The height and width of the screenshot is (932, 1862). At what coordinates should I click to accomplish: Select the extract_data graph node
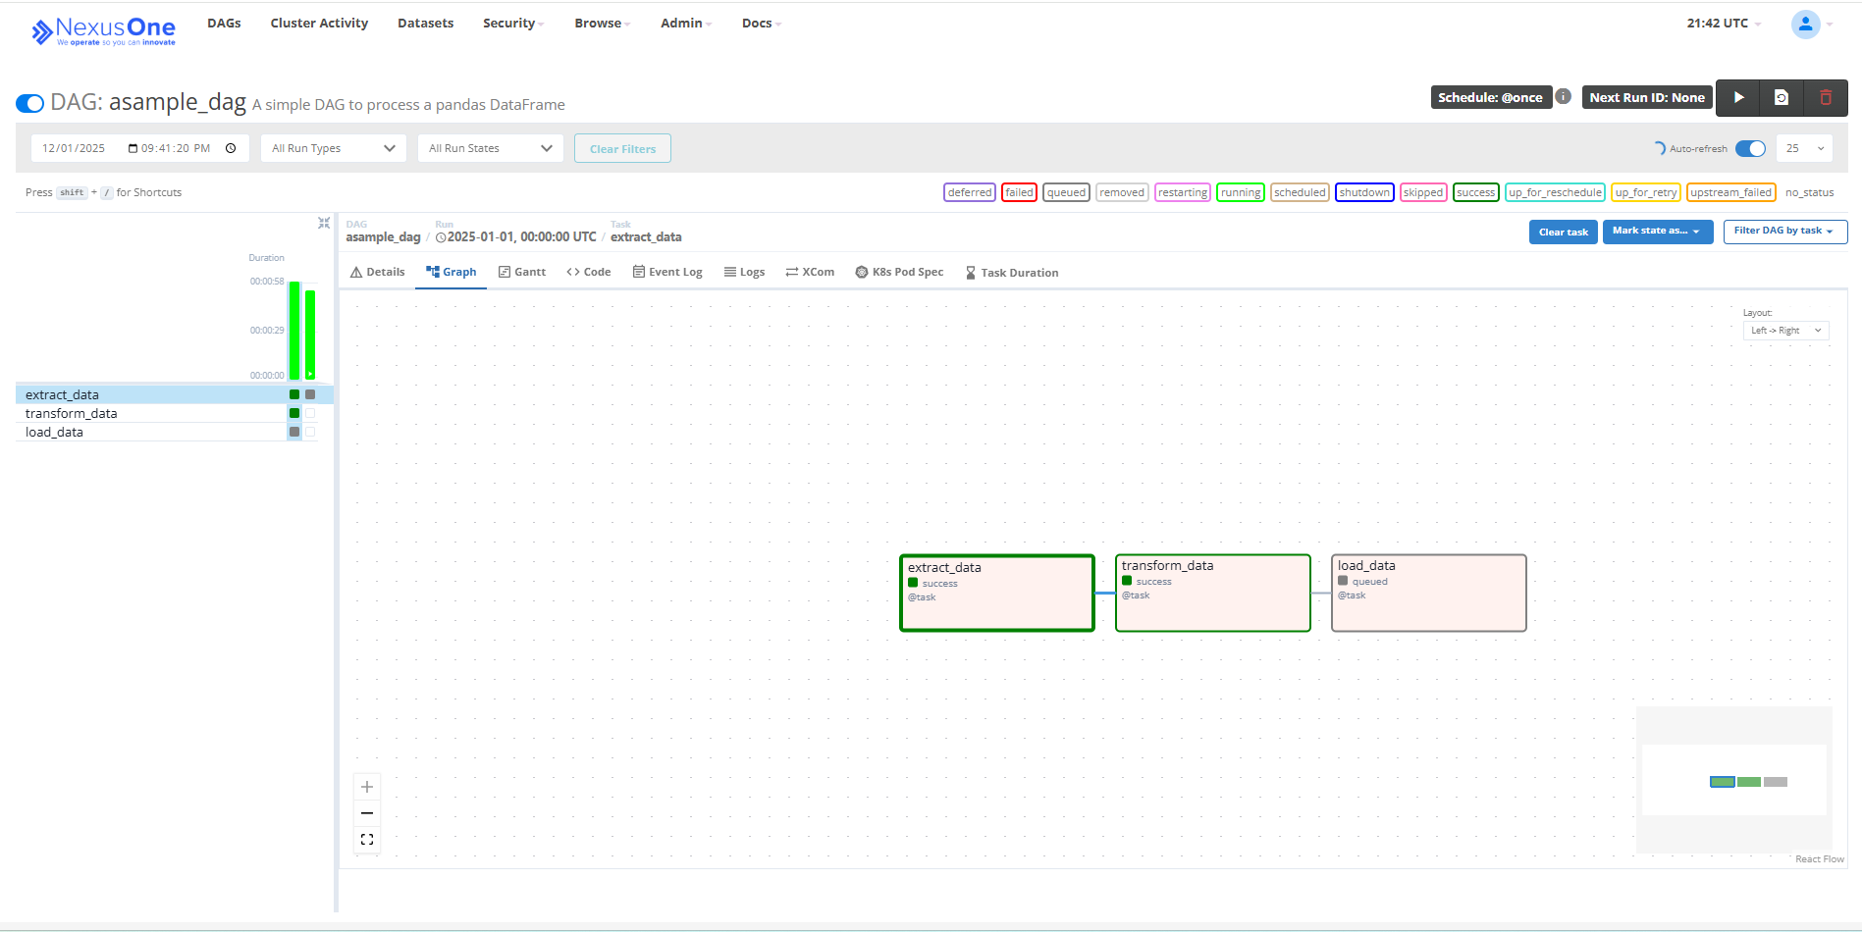coord(997,594)
